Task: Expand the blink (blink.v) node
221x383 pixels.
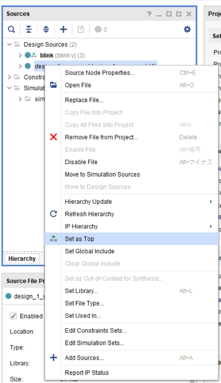Action: tap(20, 55)
